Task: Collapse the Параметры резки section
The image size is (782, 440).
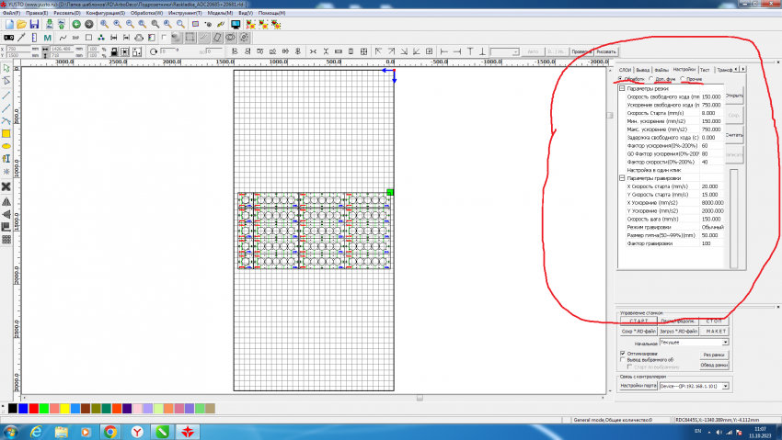Action: (621, 88)
